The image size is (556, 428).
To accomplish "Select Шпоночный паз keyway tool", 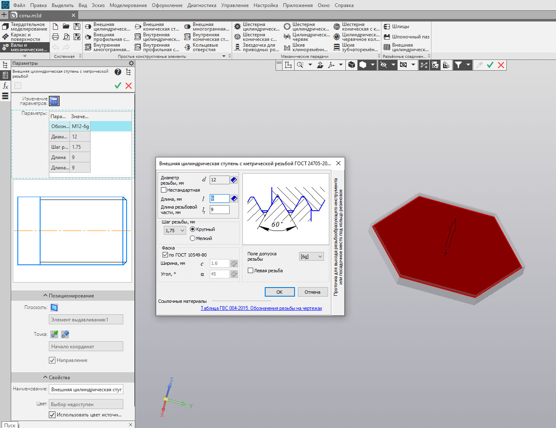I will (x=406, y=37).
